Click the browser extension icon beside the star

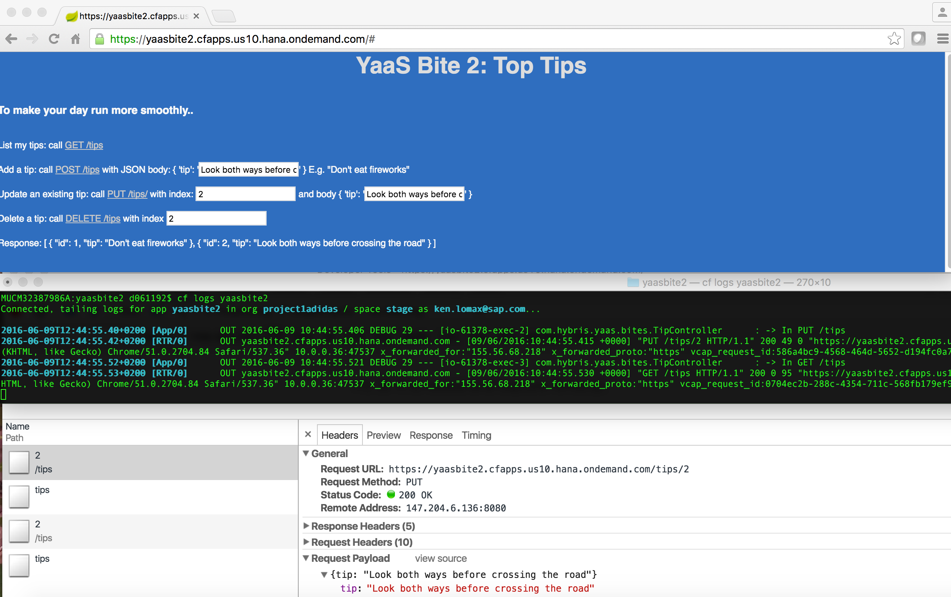tap(918, 39)
